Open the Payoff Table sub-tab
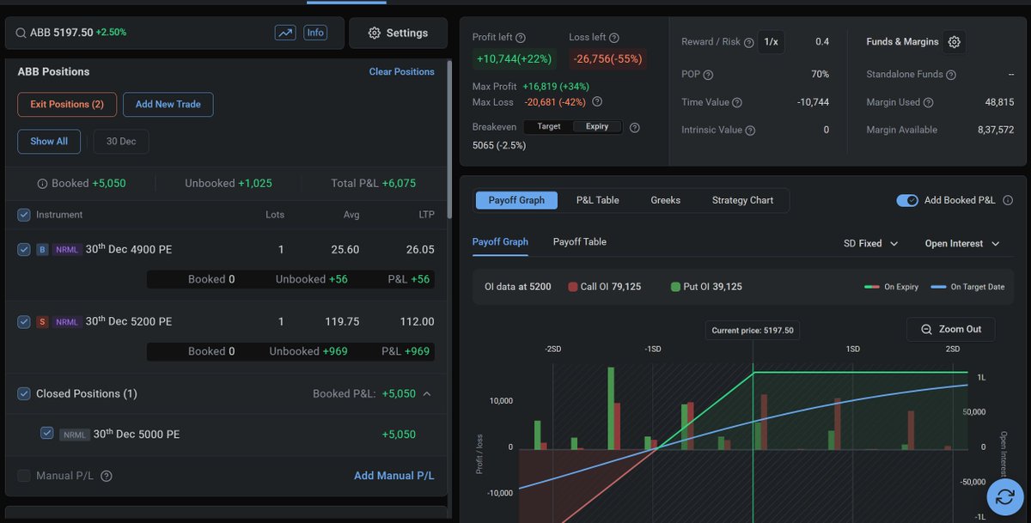This screenshot has height=523, width=1031. click(x=579, y=242)
